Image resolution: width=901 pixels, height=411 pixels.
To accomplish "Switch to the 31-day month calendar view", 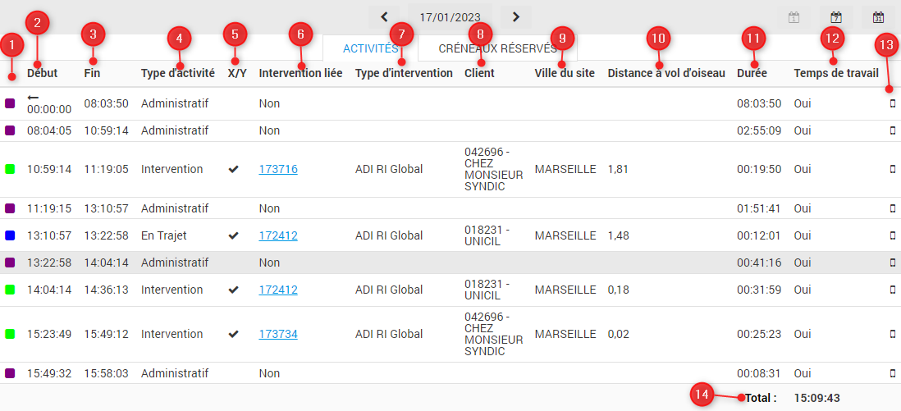I will (878, 17).
